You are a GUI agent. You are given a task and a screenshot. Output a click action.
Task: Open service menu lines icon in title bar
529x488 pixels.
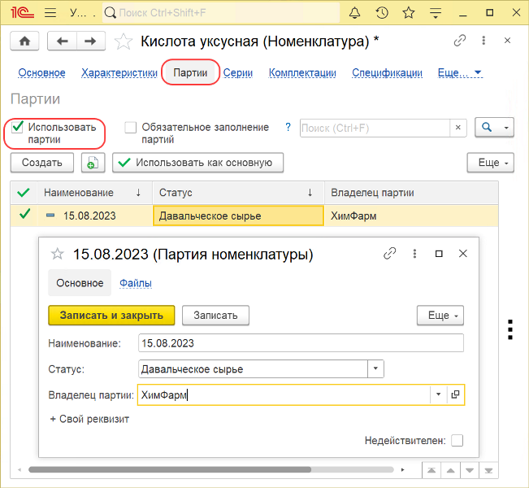(x=436, y=13)
